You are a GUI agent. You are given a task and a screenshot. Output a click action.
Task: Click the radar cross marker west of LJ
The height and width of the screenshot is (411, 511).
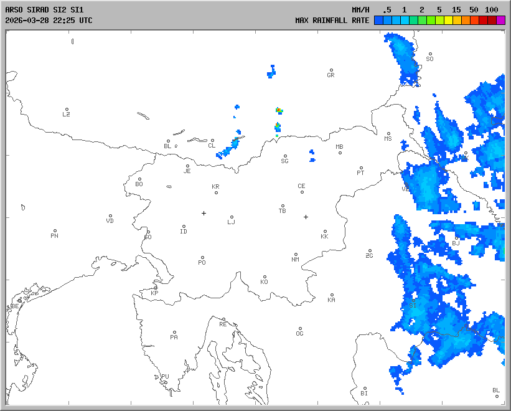204,213
